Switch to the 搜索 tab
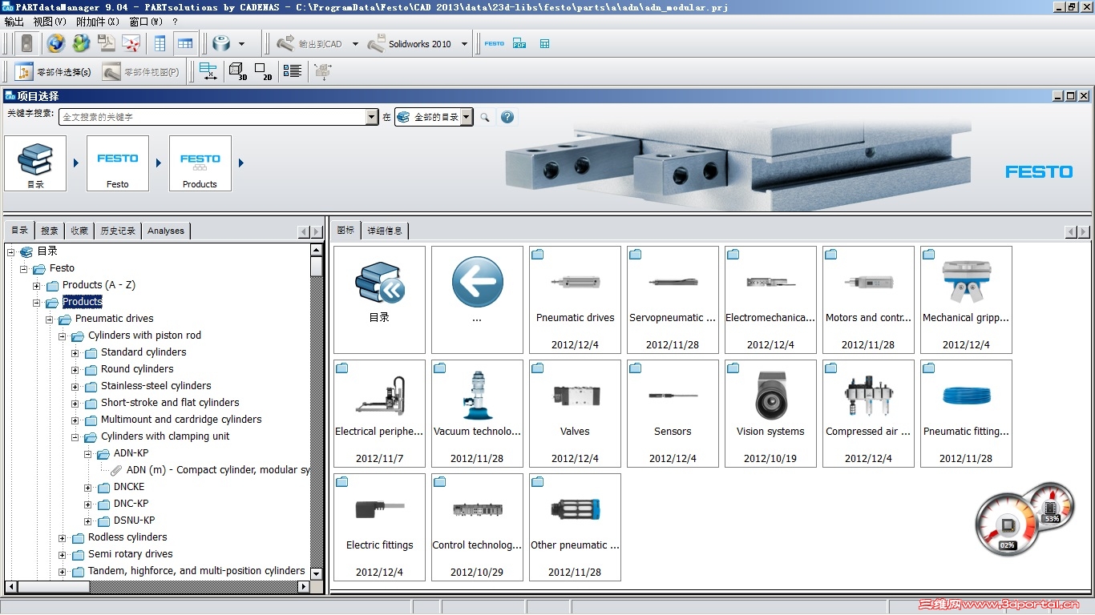The width and height of the screenshot is (1095, 615). pyautogui.click(x=50, y=231)
